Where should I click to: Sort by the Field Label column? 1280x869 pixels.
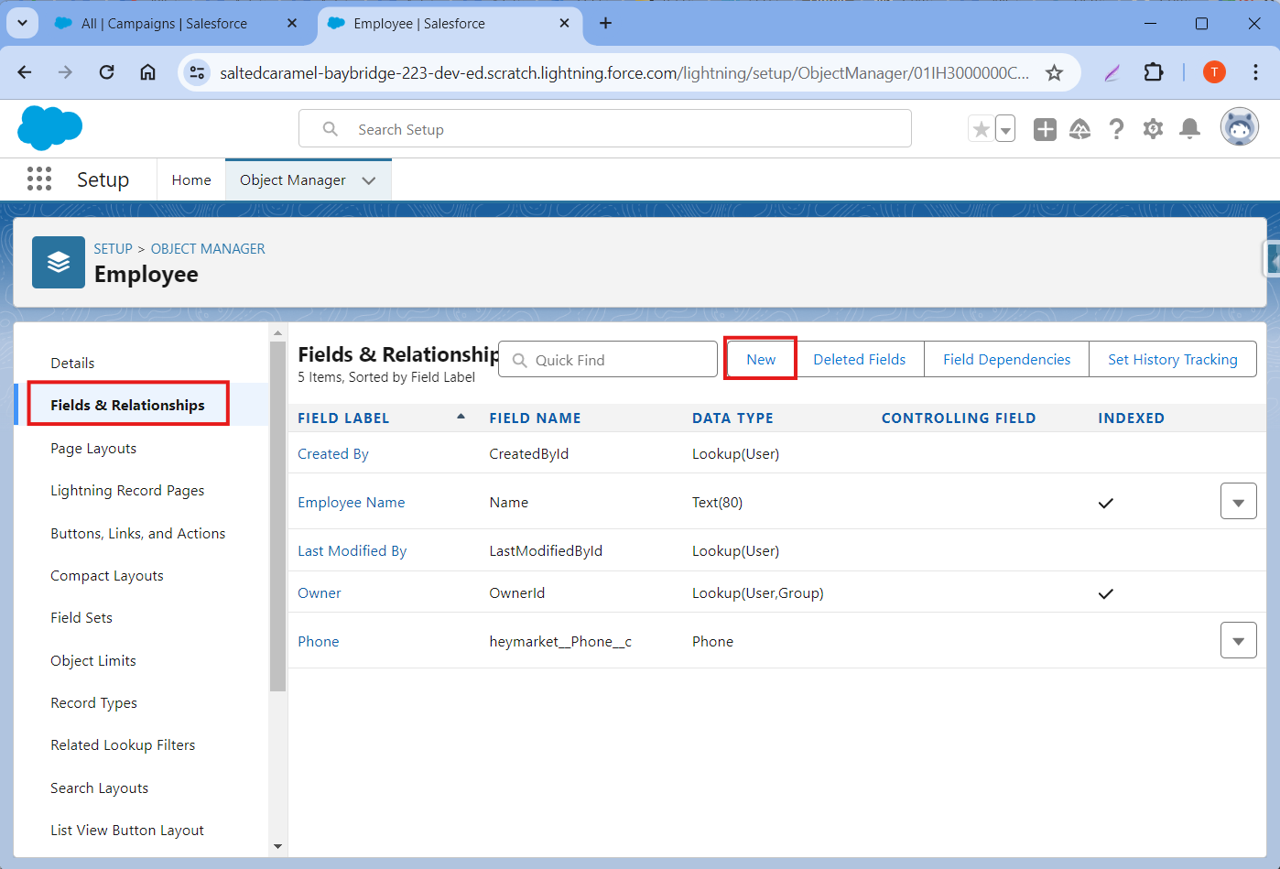343,418
